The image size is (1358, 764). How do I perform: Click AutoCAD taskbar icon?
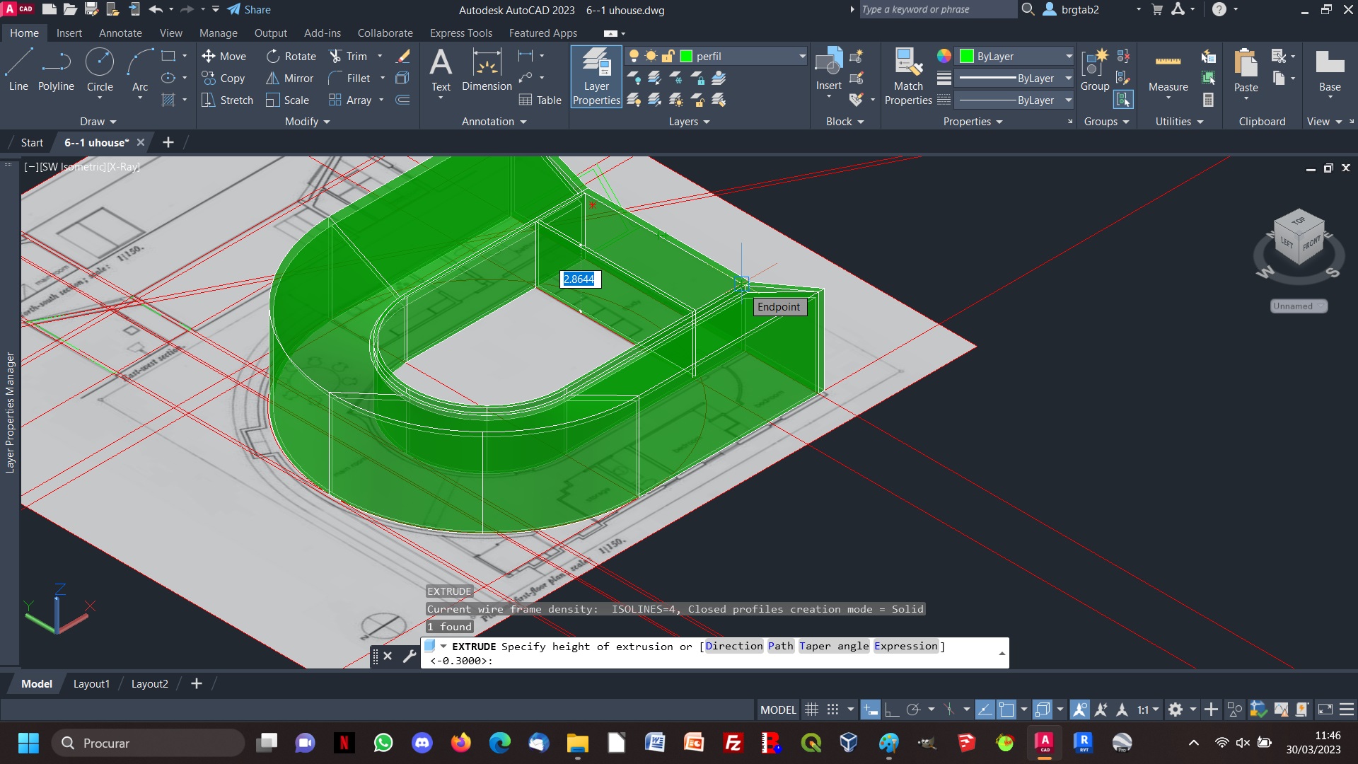coord(1044,743)
